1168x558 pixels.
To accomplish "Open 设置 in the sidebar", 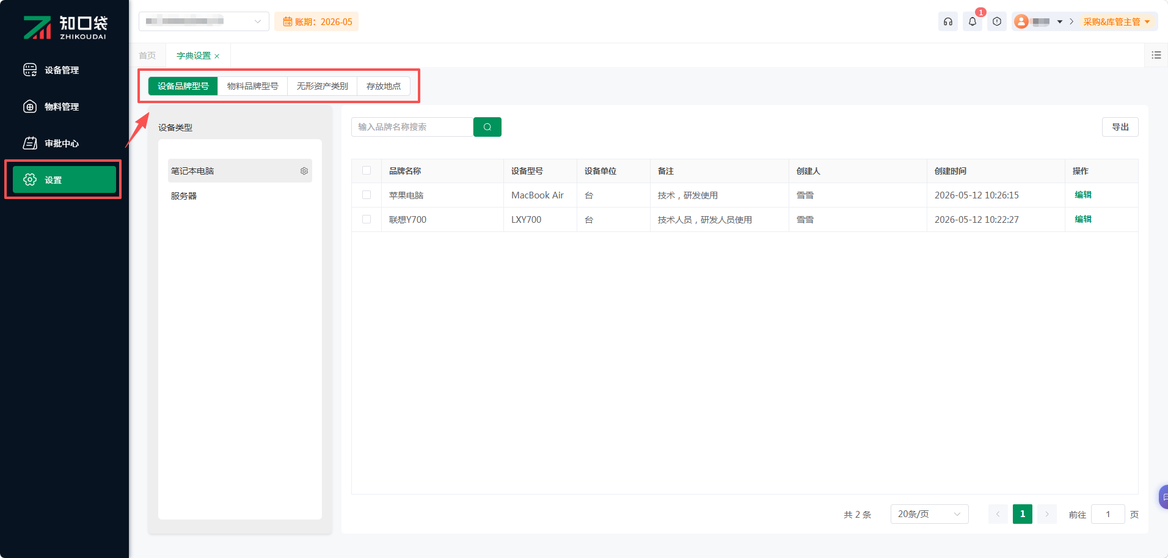I will pyautogui.click(x=64, y=179).
